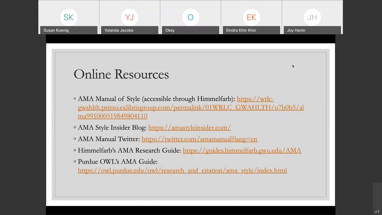Click the Online Resources slide title
This screenshot has width=382, height=215.
tap(121, 74)
